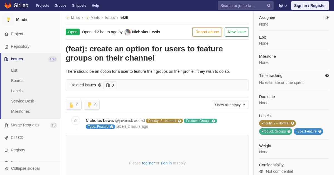The width and height of the screenshot is (334, 175).
Task: Click Nicholas Lewis avatar in header
Action: tap(127, 32)
